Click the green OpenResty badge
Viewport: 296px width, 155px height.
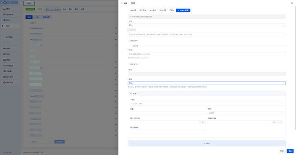point(30,9)
